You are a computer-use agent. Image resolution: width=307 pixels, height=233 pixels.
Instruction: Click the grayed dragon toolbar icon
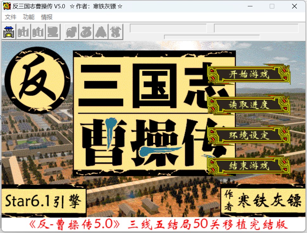pos(116,32)
